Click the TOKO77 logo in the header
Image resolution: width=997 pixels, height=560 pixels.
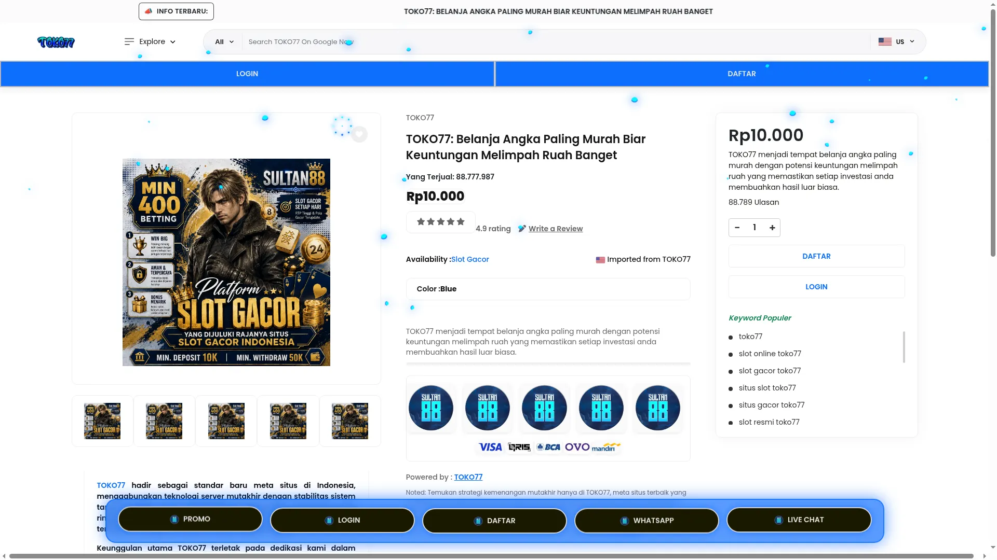tap(56, 42)
